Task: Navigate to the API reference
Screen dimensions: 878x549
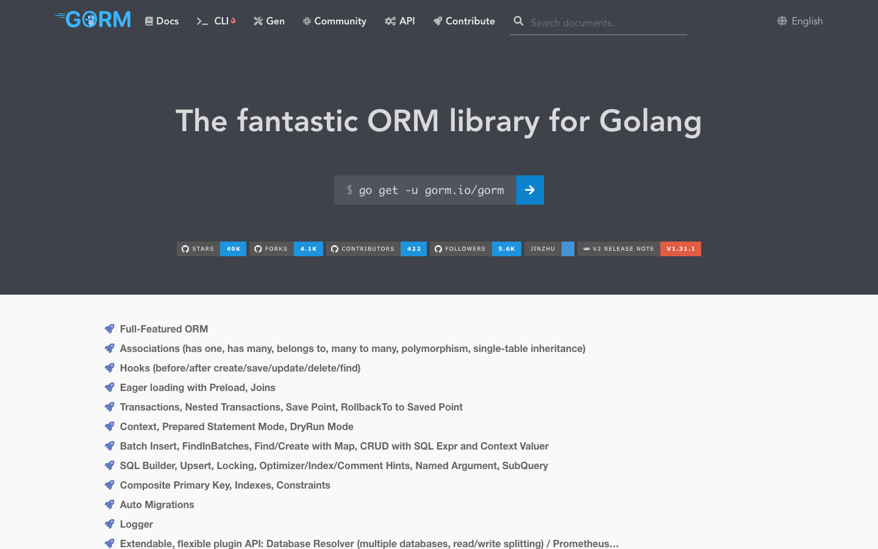Action: (400, 21)
